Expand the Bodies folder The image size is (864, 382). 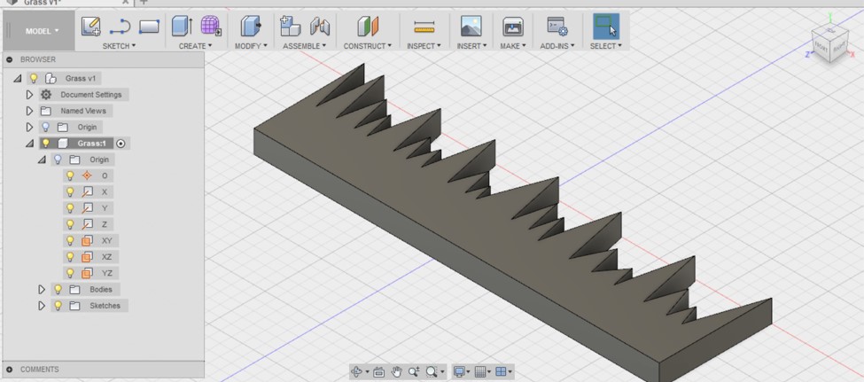[42, 290]
